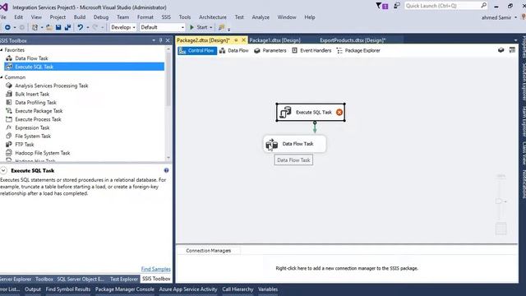
Task: Open the Undo history dropdown arrow
Action: coord(88,27)
